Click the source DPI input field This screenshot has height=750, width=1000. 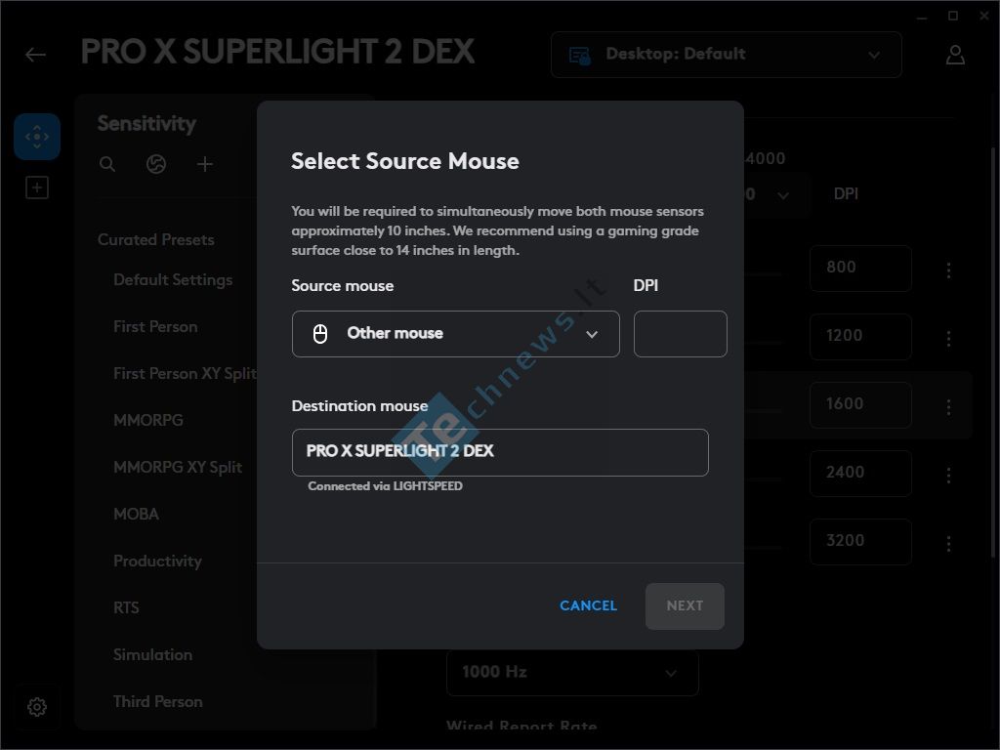pyautogui.click(x=681, y=334)
